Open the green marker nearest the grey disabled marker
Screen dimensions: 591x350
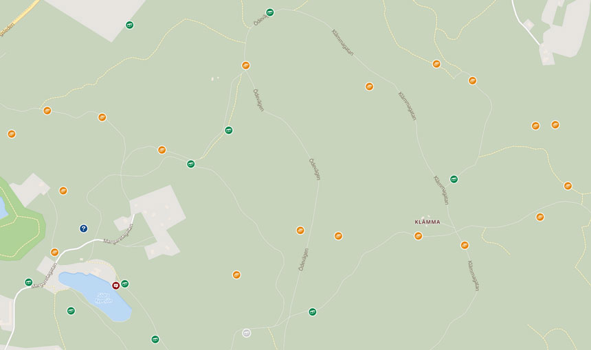coord(313,312)
